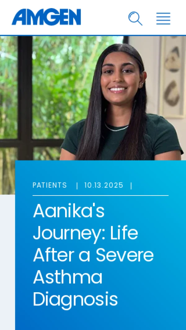Open the PATIENTS category link
Viewport: 186px width, 330px height.
click(50, 185)
